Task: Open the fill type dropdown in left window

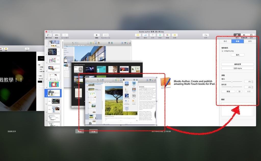Action: pyautogui.click(x=41, y=79)
